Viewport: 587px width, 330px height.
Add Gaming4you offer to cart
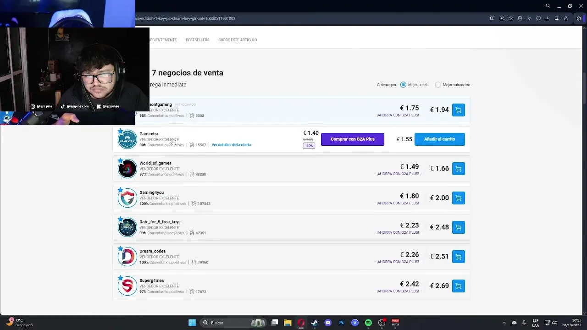tap(458, 198)
